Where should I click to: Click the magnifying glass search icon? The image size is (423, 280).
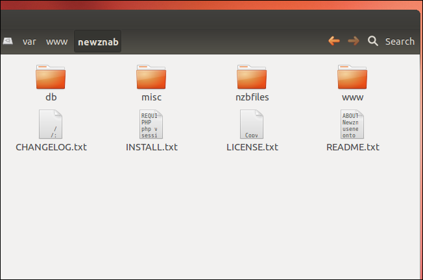373,41
